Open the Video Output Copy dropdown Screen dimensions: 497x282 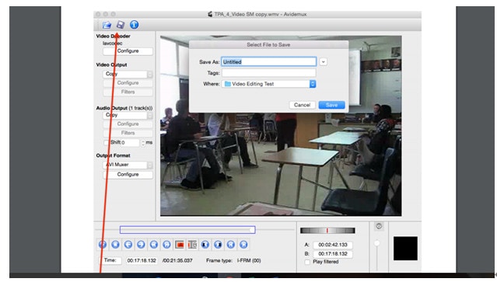128,74
